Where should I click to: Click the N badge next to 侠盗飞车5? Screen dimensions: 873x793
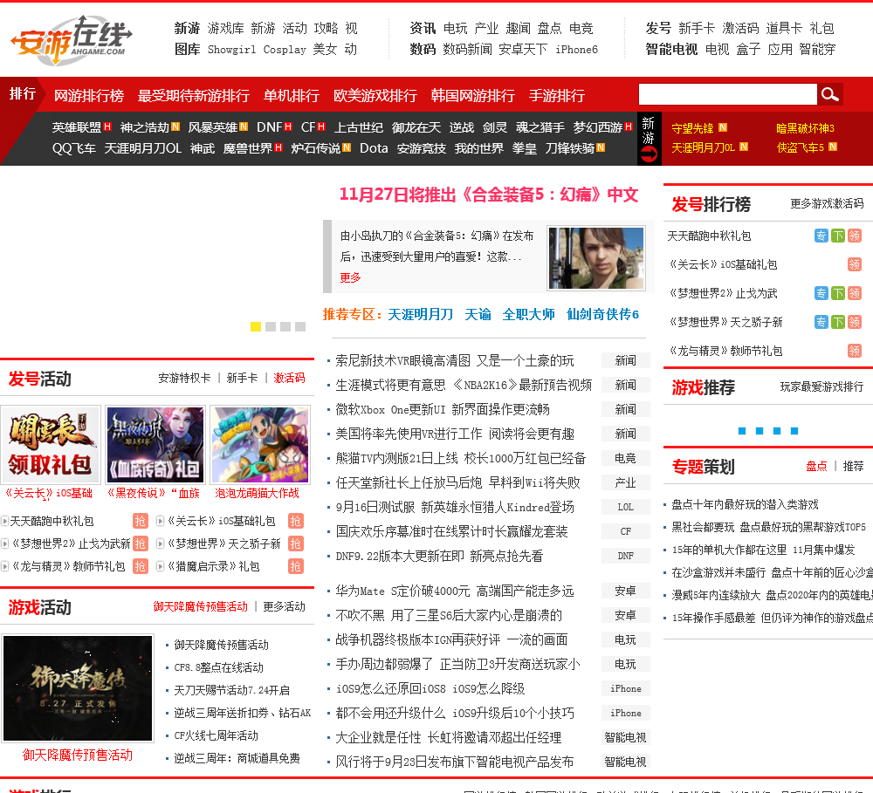[833, 147]
